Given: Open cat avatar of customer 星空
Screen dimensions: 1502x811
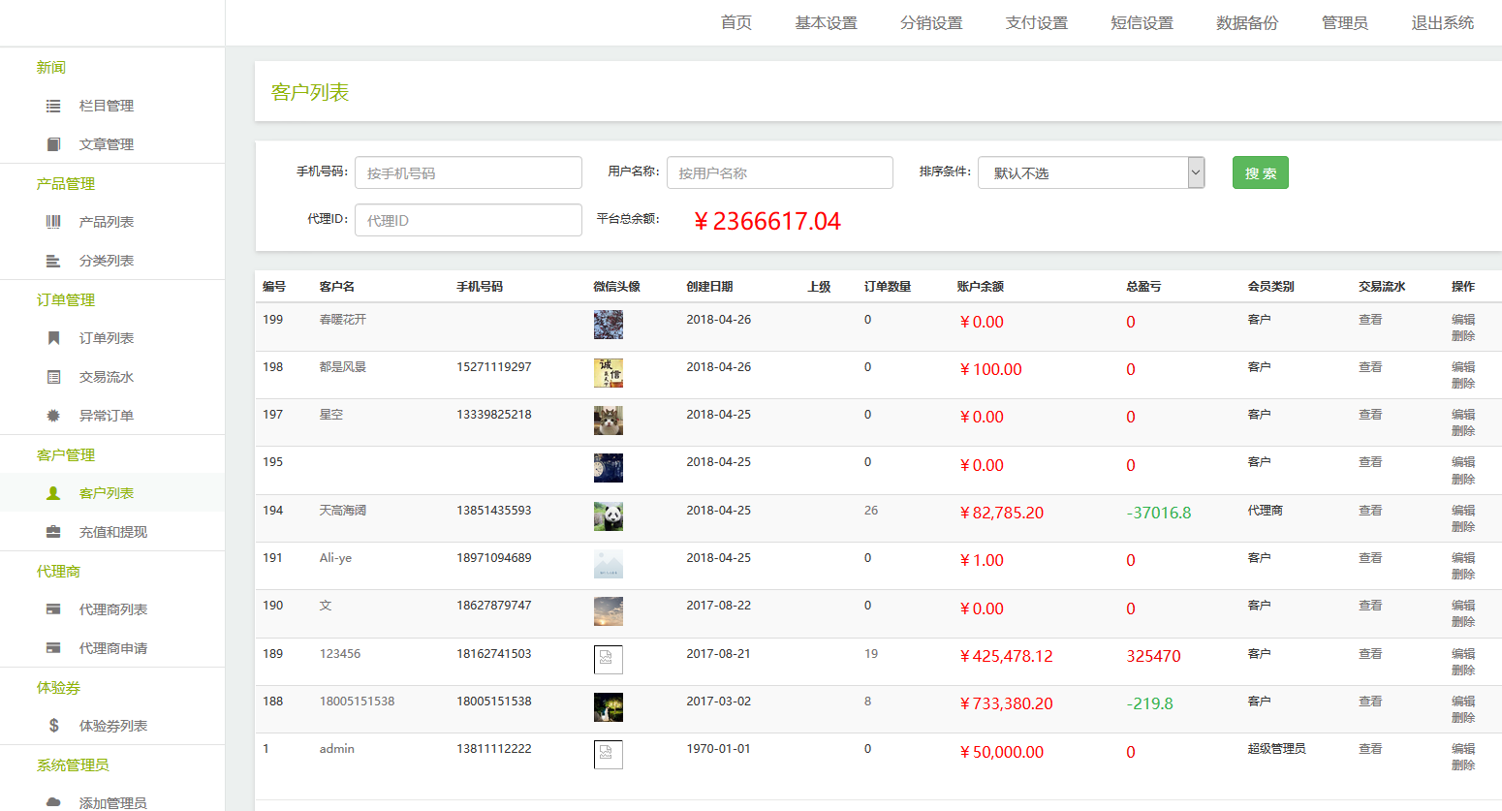Looking at the screenshot, I should (609, 420).
